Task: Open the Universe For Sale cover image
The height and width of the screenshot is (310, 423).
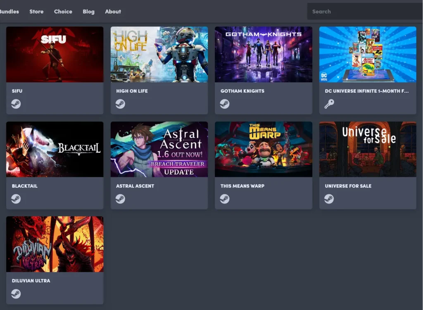Action: point(368,149)
